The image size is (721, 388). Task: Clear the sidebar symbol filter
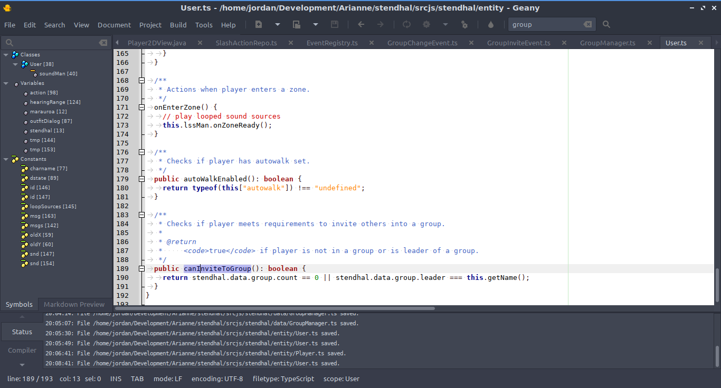pyautogui.click(x=103, y=43)
